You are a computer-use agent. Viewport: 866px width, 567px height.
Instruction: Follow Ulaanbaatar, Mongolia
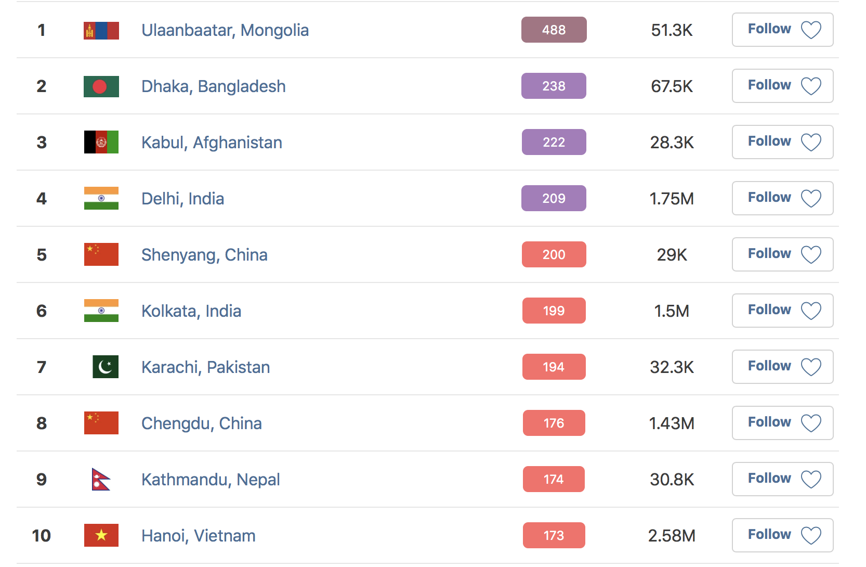(x=782, y=30)
